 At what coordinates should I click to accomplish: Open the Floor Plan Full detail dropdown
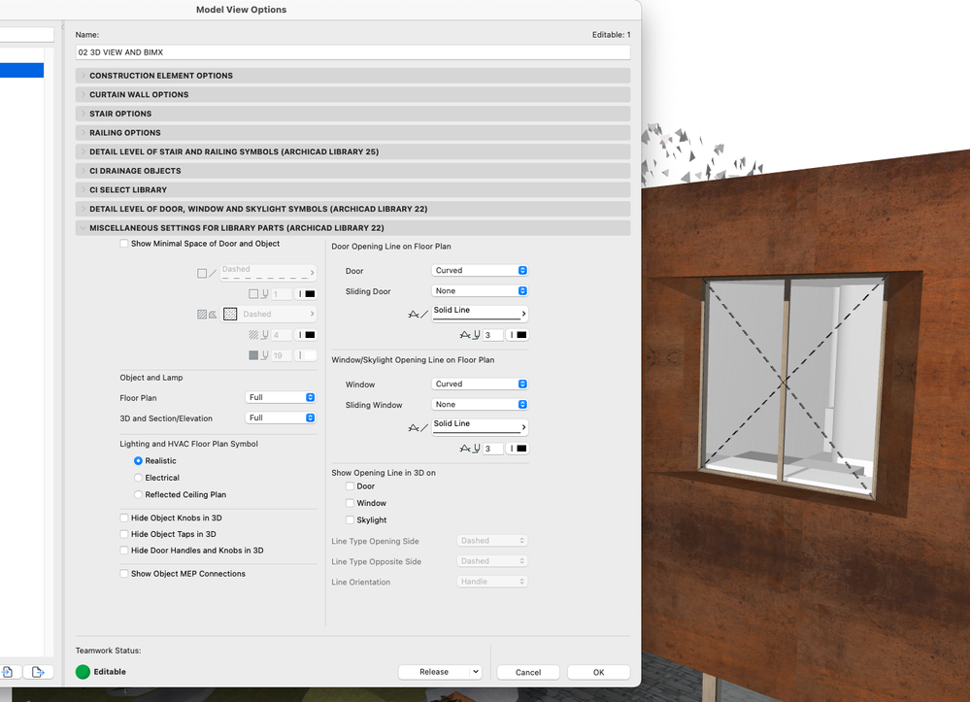(281, 398)
